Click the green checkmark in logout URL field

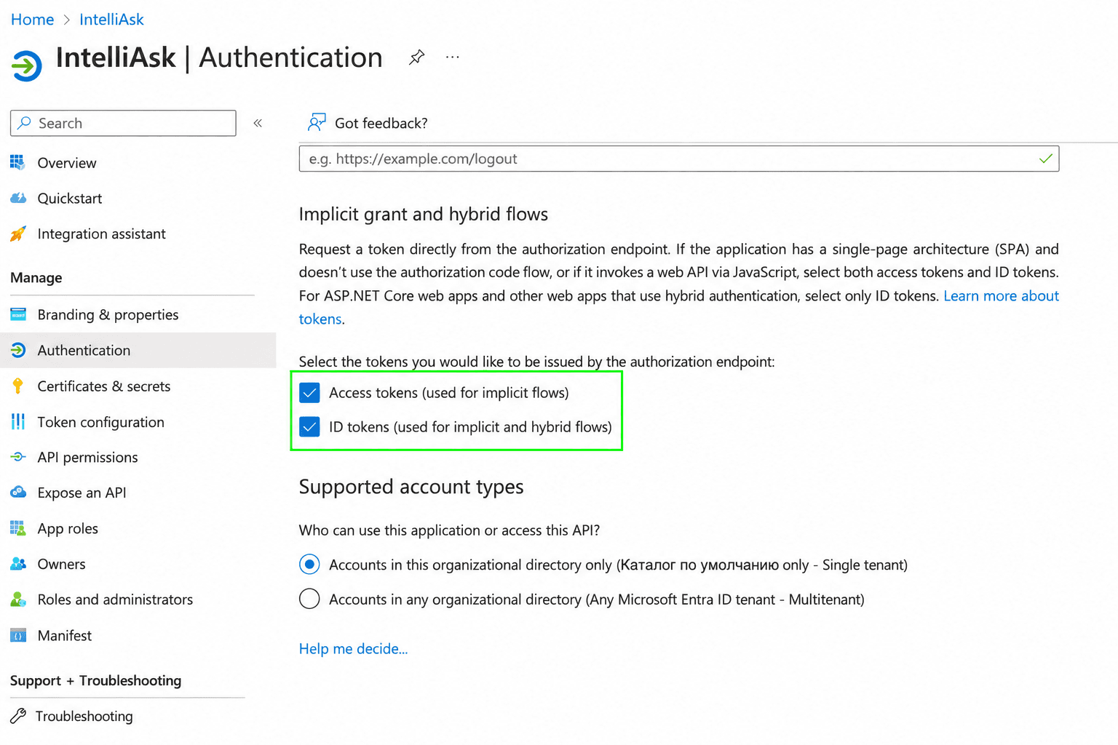[x=1046, y=159]
